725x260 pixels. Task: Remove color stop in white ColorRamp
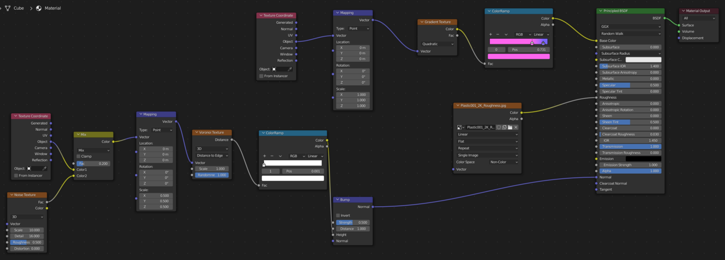coord(272,156)
